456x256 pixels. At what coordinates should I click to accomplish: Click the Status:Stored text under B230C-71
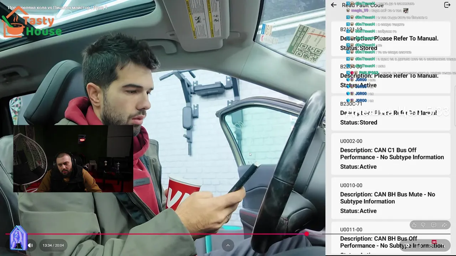[x=358, y=122]
